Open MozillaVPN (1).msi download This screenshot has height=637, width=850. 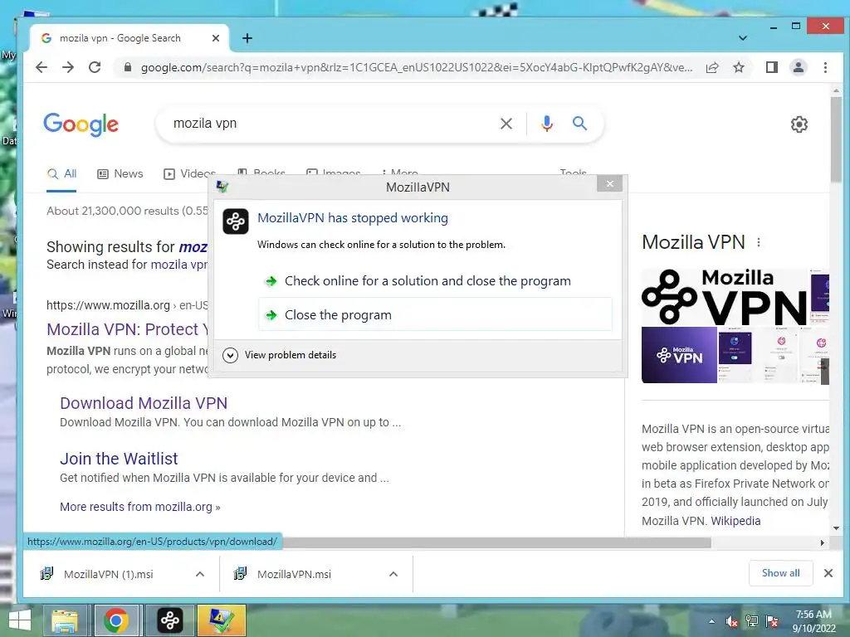tap(108, 574)
